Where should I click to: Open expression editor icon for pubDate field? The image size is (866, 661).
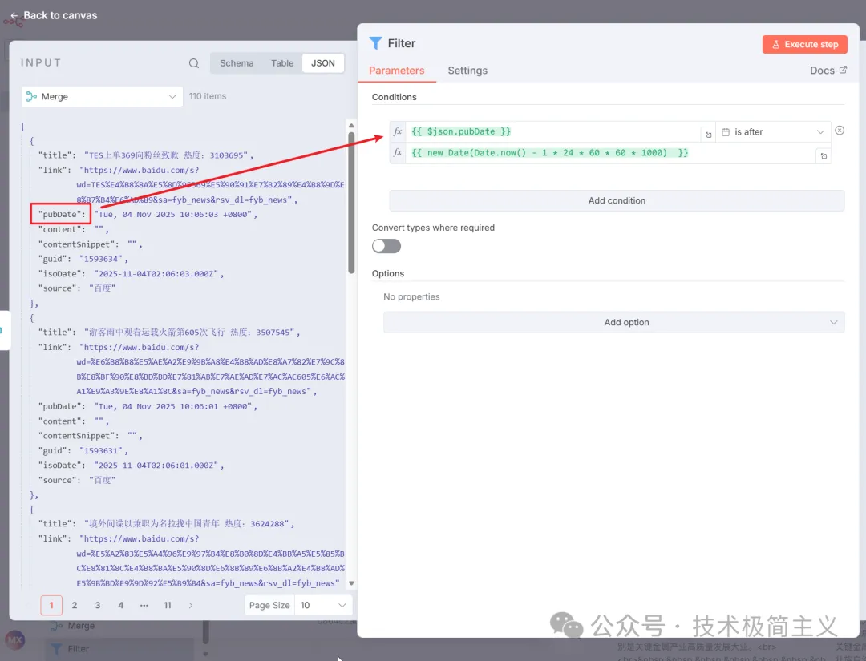pos(709,135)
